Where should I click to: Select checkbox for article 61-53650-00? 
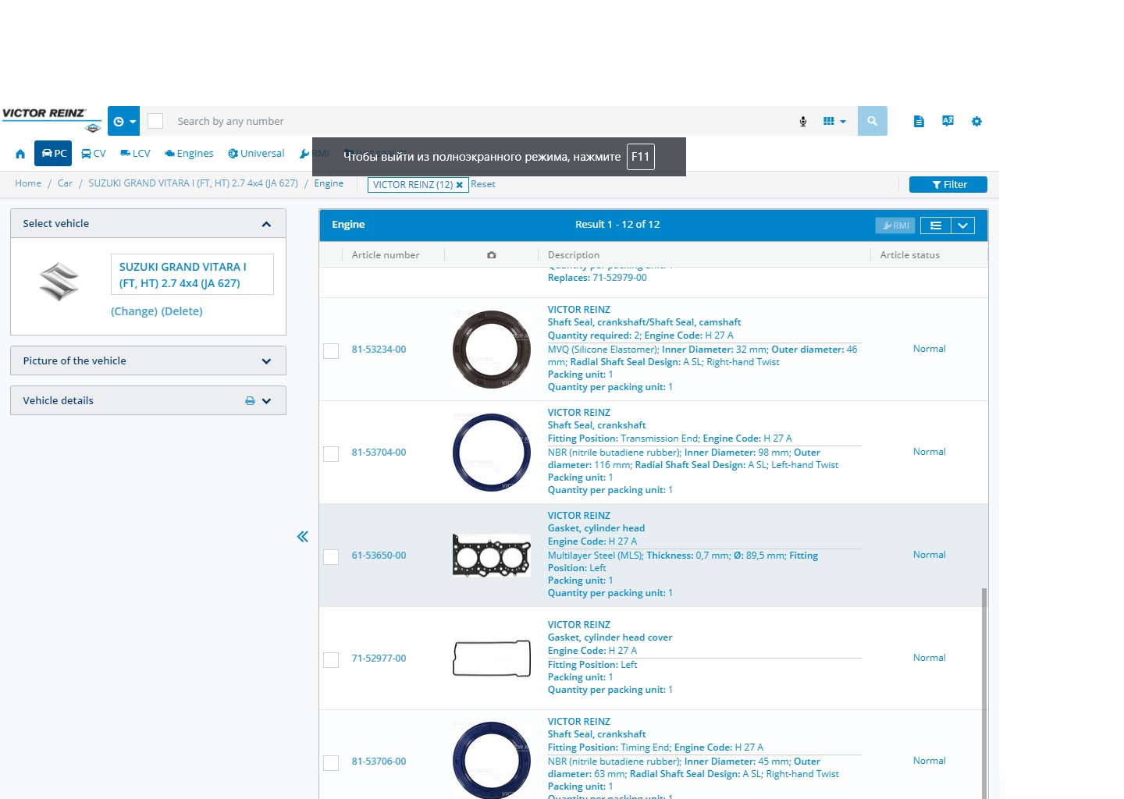(x=331, y=557)
